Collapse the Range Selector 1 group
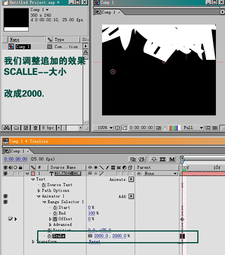 [44, 202]
